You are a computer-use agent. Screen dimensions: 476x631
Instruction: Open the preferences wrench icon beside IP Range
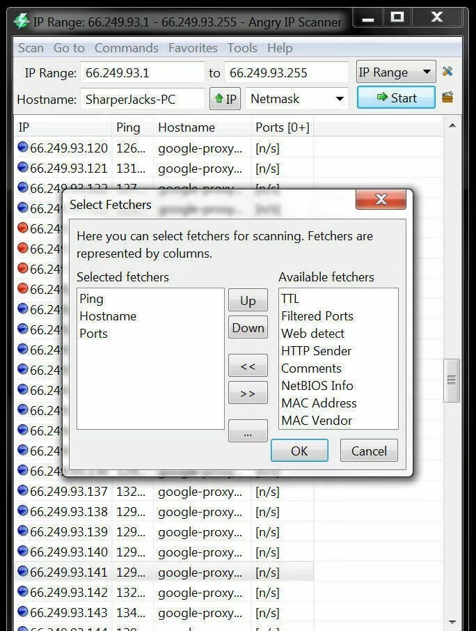tap(447, 72)
